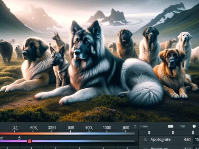The height and width of the screenshot is (149, 199).
Task: Click the Apotegrate parameter label
Action: (160, 140)
